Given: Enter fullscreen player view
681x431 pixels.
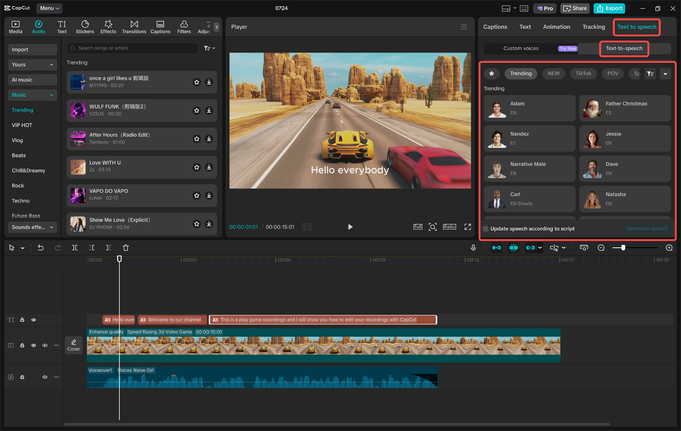Looking at the screenshot, I should [467, 227].
